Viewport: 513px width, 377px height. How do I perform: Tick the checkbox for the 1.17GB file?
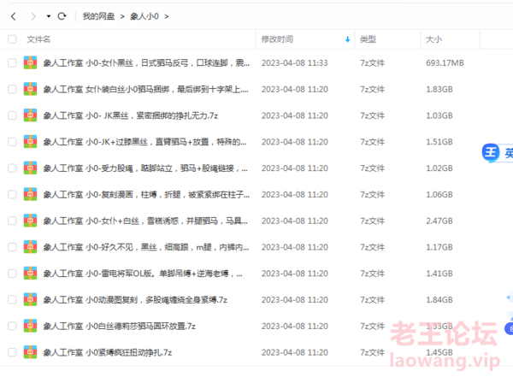click(x=12, y=247)
